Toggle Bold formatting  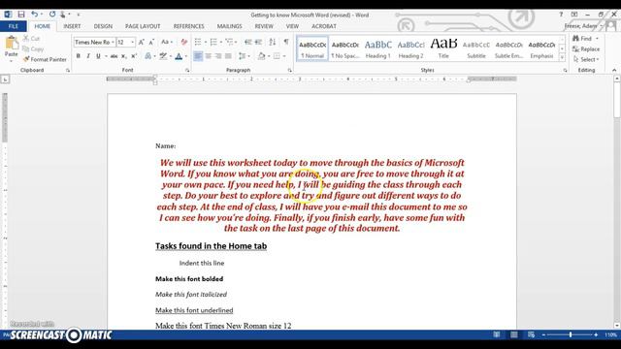click(x=78, y=56)
